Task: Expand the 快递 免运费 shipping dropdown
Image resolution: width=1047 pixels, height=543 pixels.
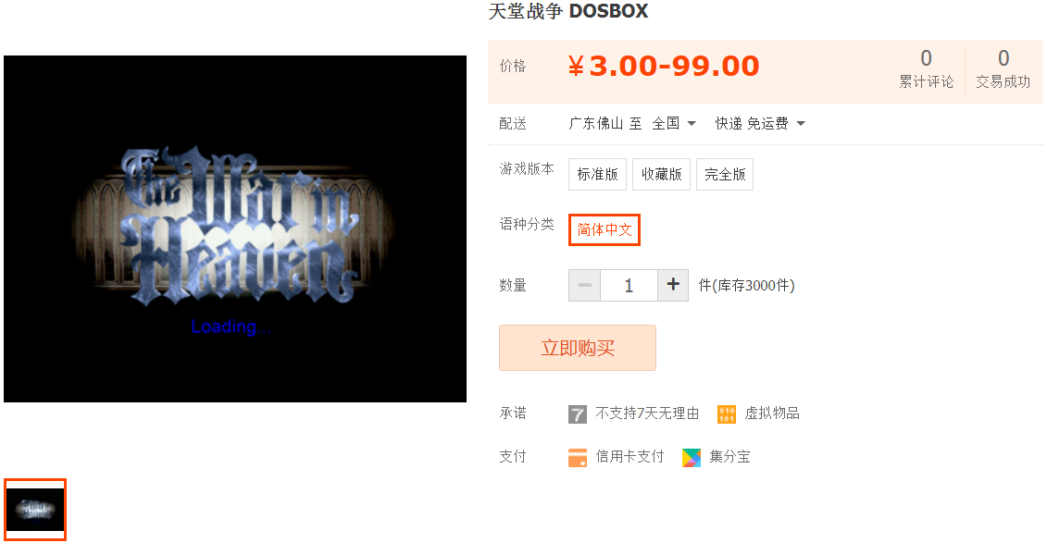Action: click(760, 123)
